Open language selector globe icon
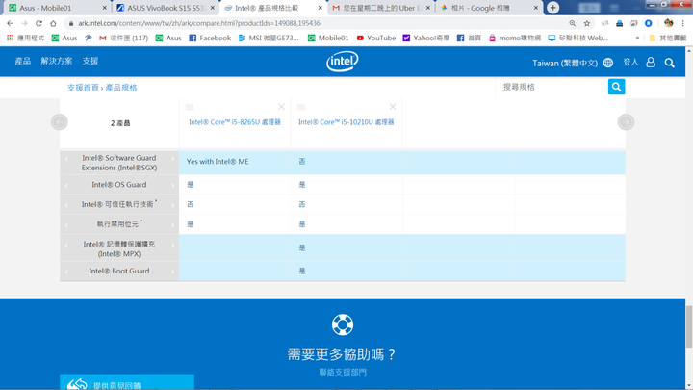The image size is (693, 390). click(x=608, y=63)
